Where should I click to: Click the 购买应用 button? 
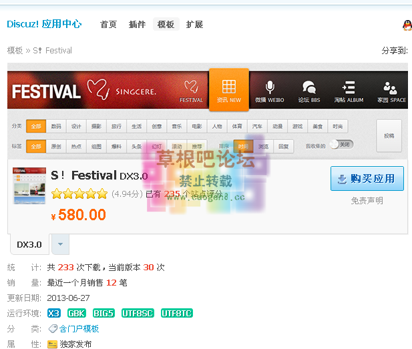click(x=367, y=179)
